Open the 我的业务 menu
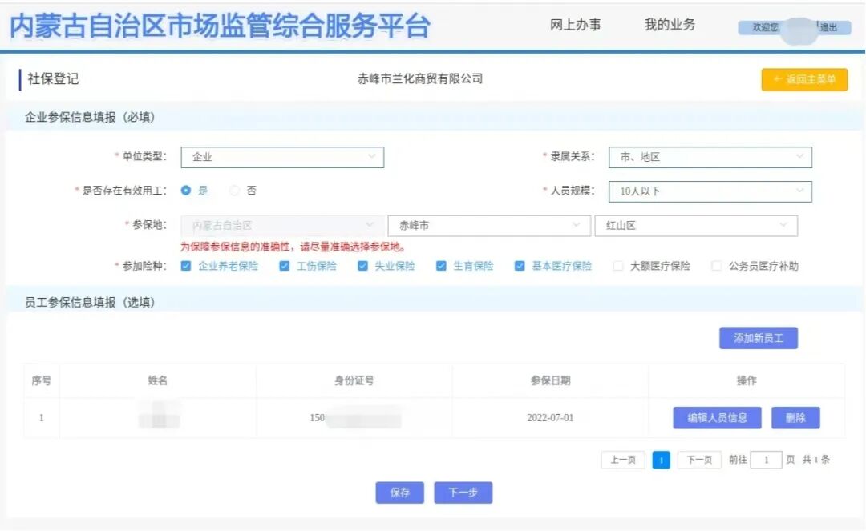The image size is (866, 531). point(670,25)
